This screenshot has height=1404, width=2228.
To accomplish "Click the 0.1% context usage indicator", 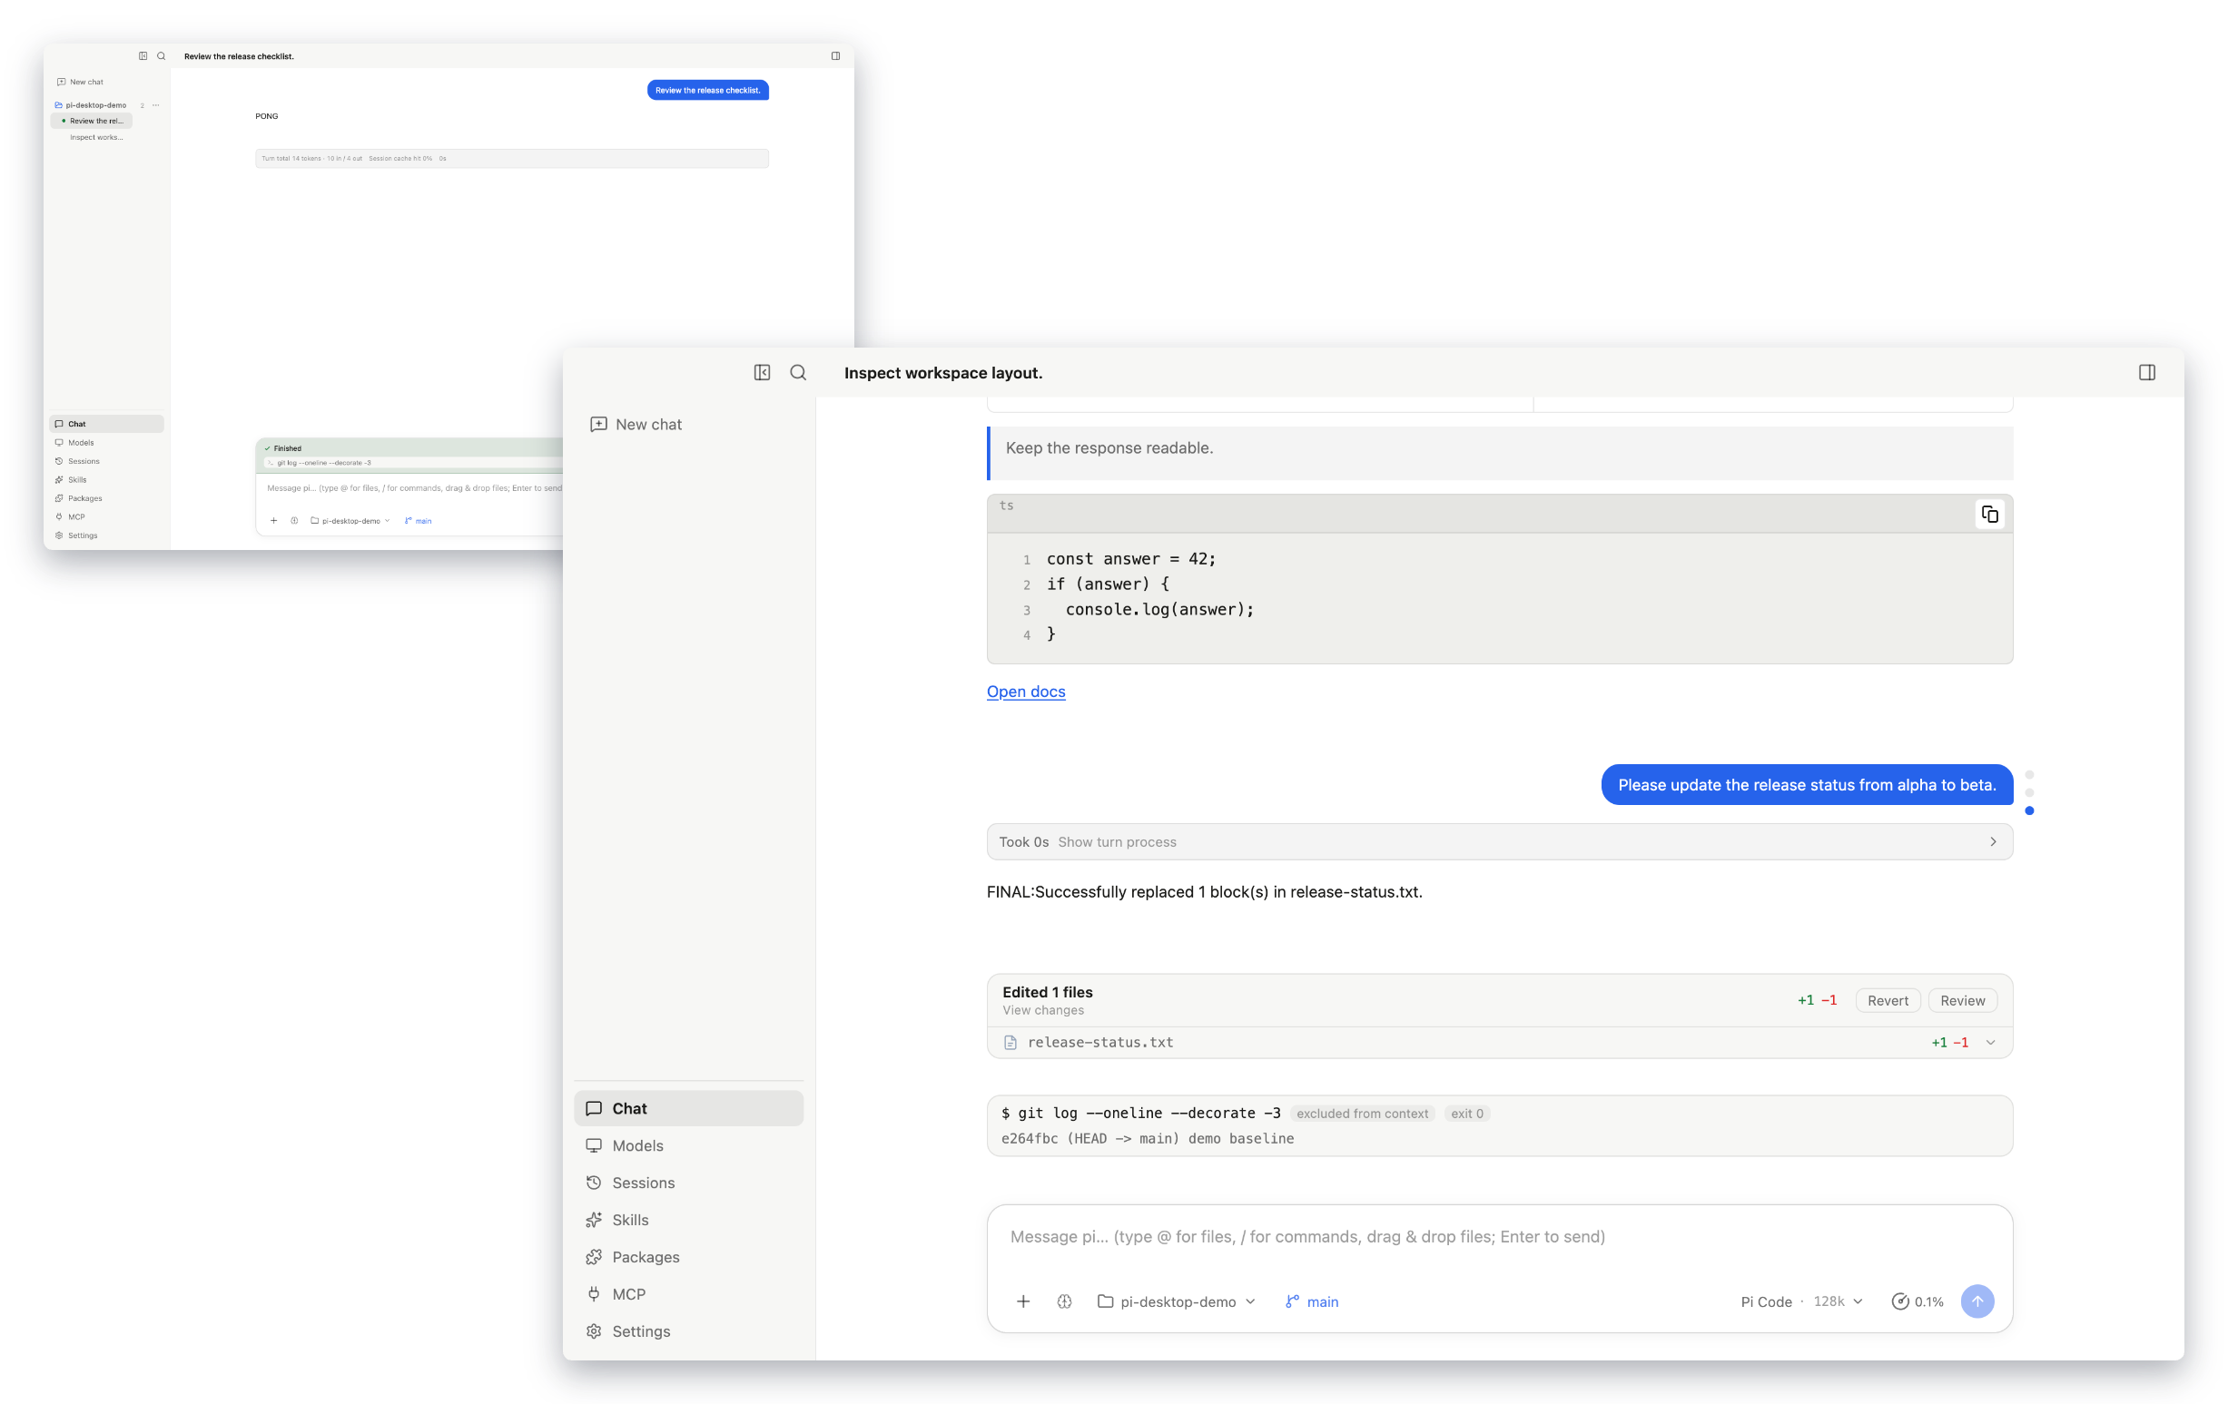I will [x=1917, y=1301].
